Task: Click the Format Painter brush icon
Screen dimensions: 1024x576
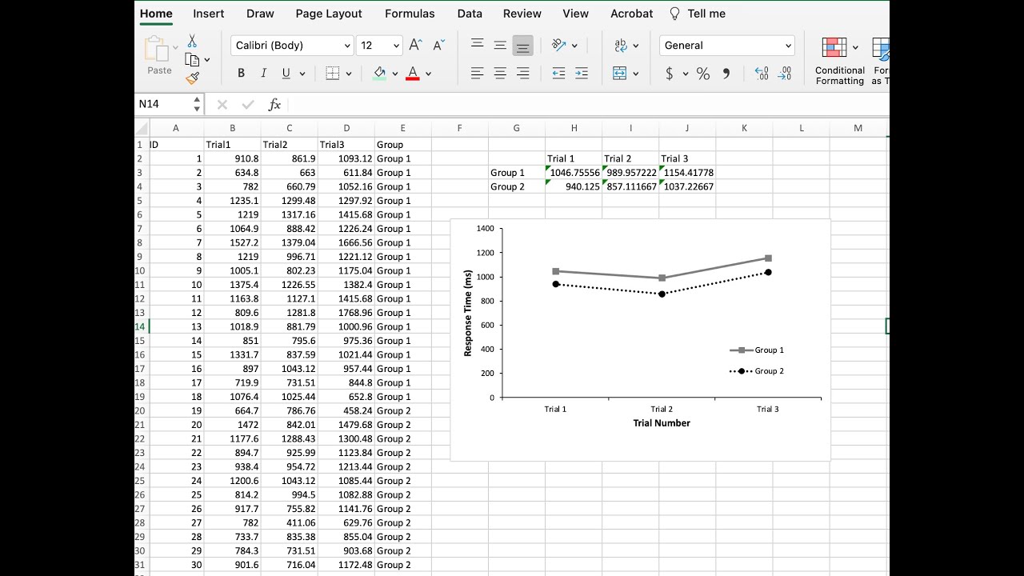Action: click(x=192, y=78)
